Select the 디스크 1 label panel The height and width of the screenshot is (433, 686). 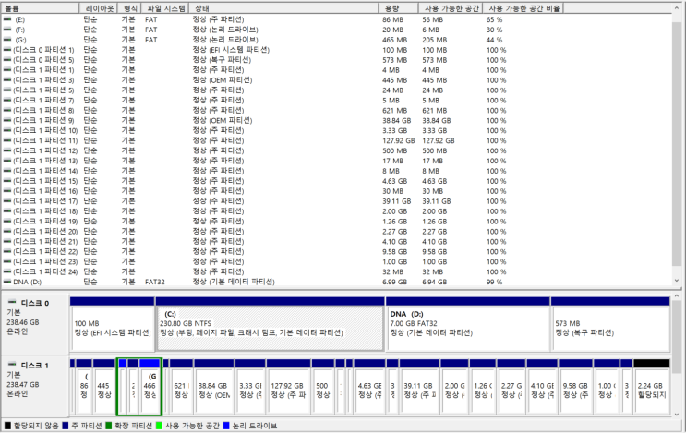click(x=35, y=385)
